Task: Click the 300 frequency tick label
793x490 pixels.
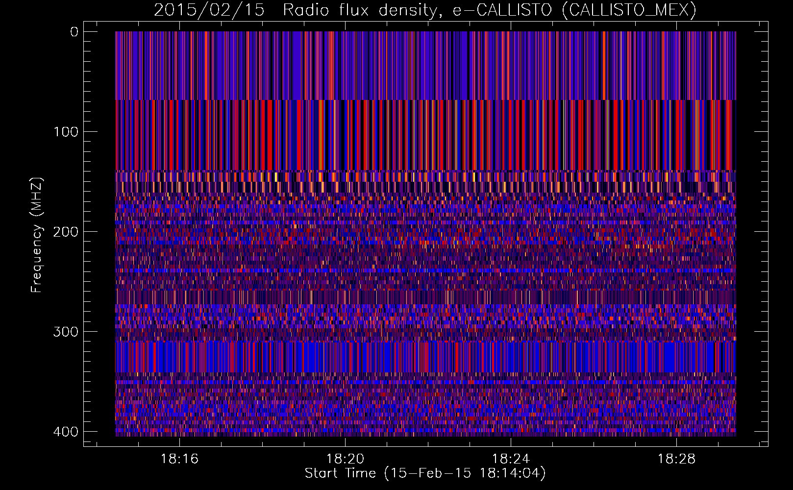Action: coord(66,332)
